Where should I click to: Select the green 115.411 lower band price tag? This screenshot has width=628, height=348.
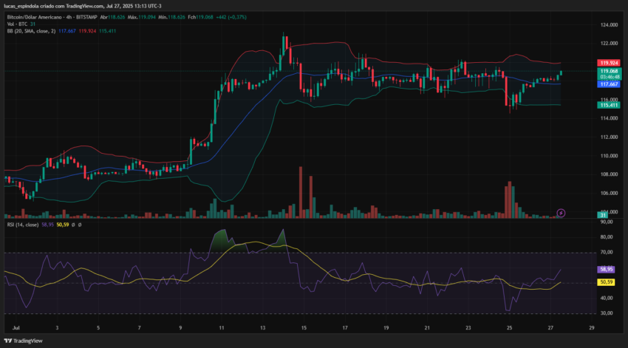[x=609, y=105]
